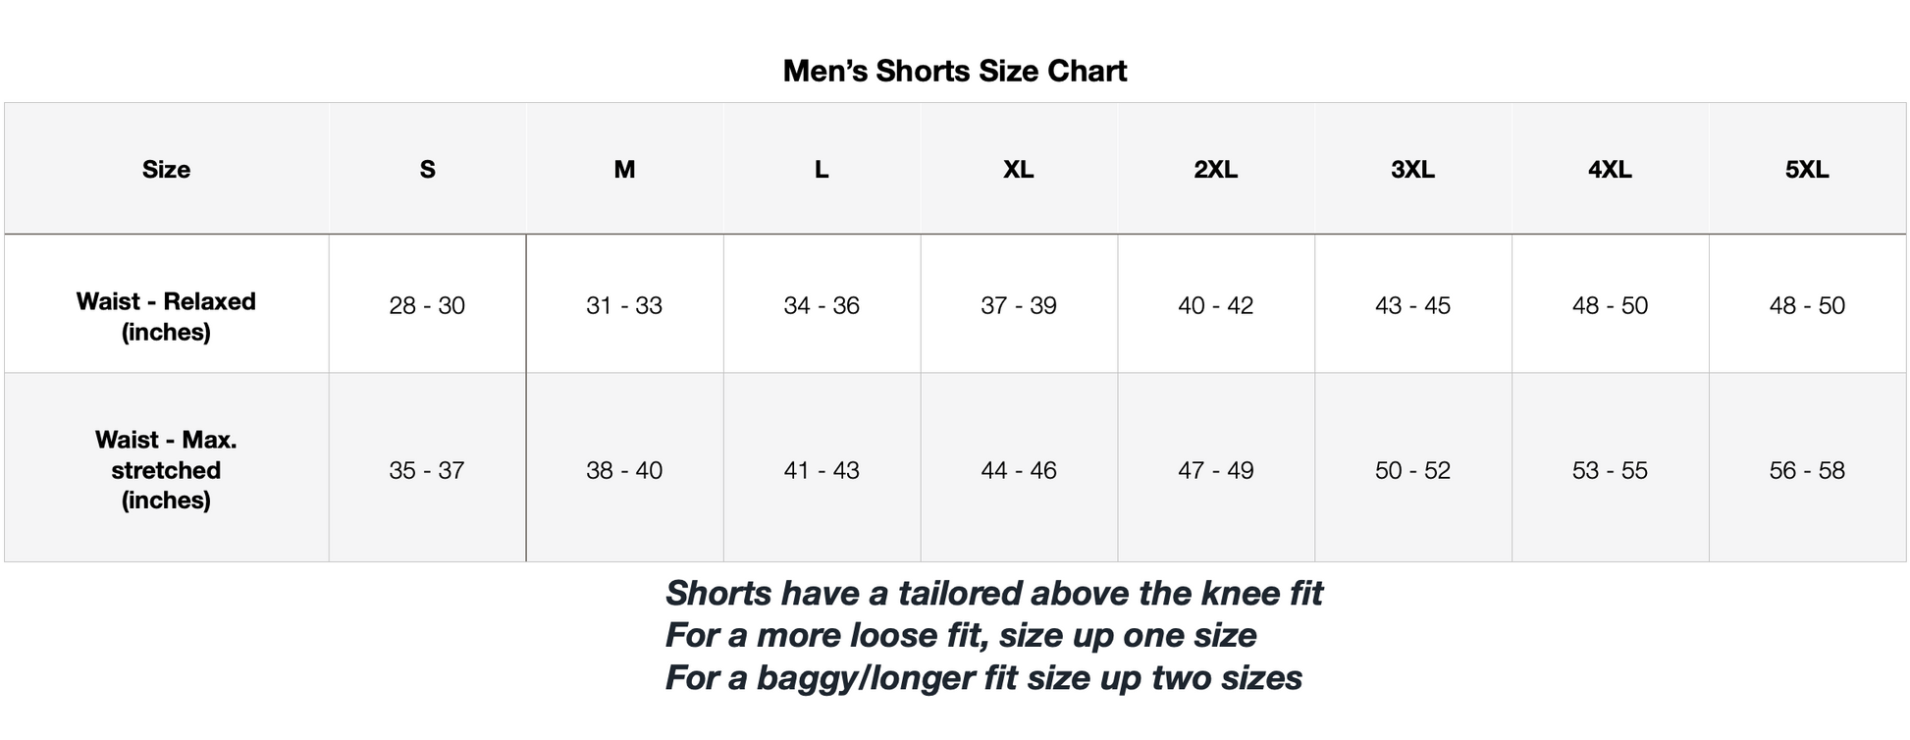1910x740 pixels.
Task: Select the "Size" header cell
Action: pos(166,170)
